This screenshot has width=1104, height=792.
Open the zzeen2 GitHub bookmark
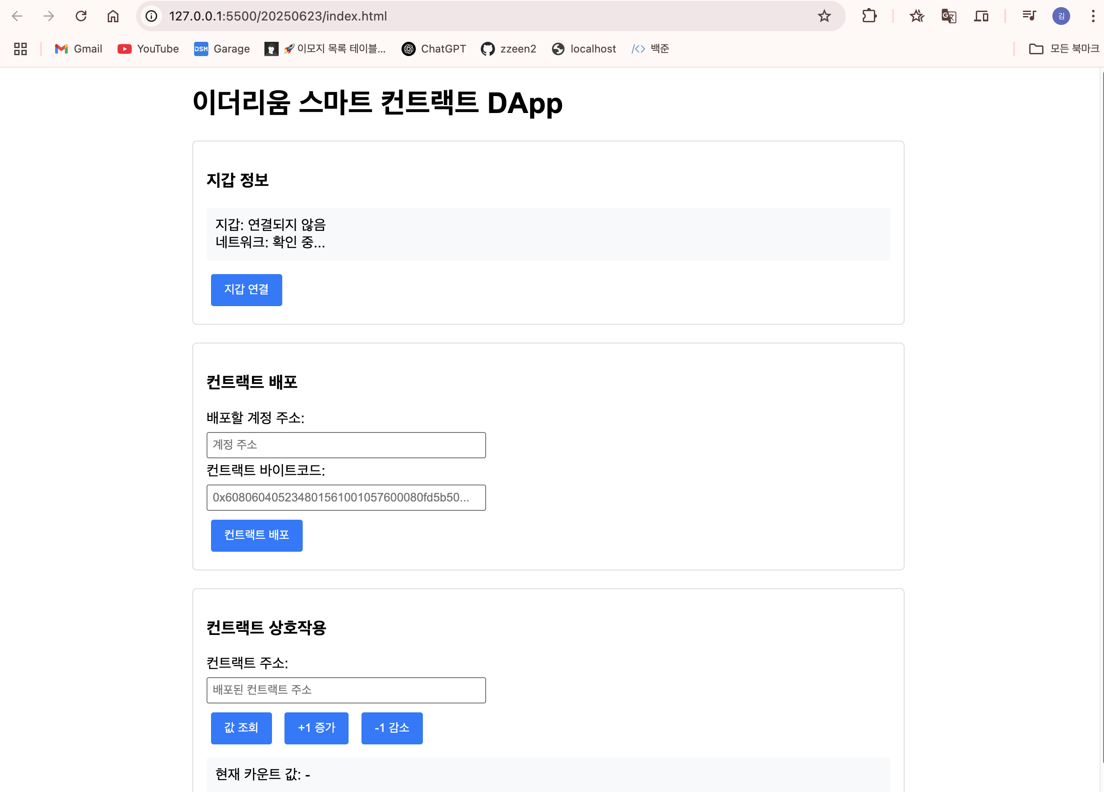508,48
